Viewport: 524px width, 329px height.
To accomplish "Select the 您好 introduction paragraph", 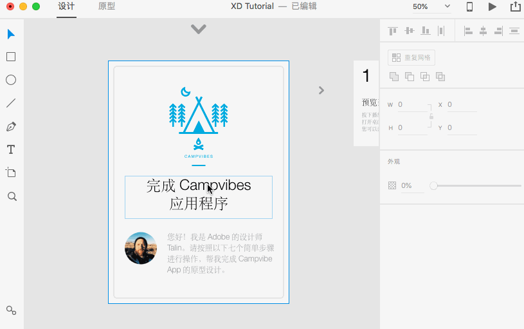I will pos(221,254).
